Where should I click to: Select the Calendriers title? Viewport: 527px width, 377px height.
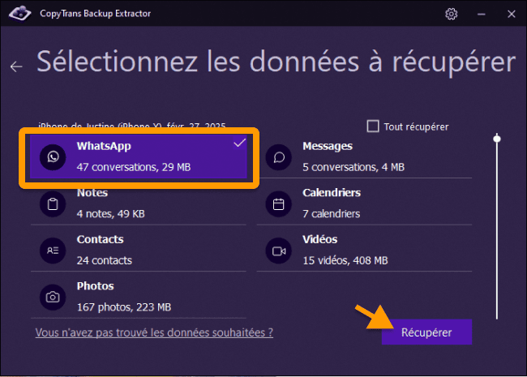click(332, 192)
